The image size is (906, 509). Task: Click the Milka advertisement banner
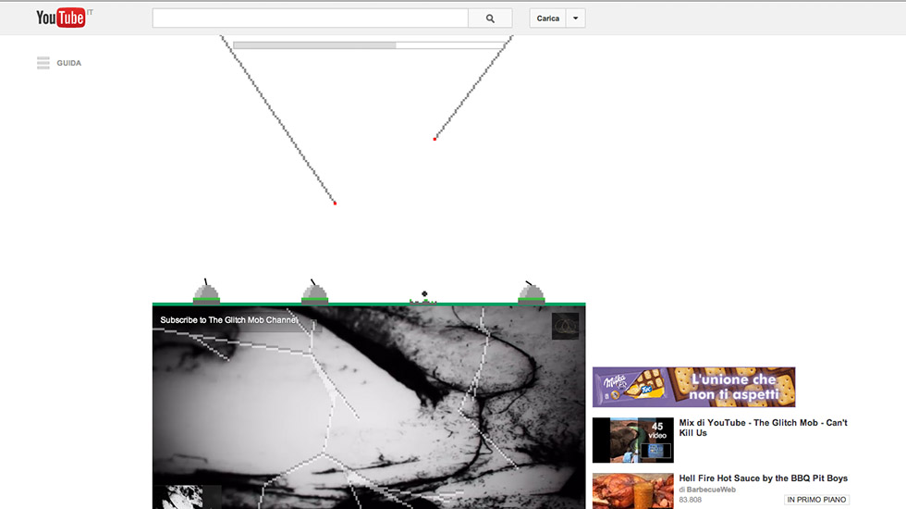693,387
